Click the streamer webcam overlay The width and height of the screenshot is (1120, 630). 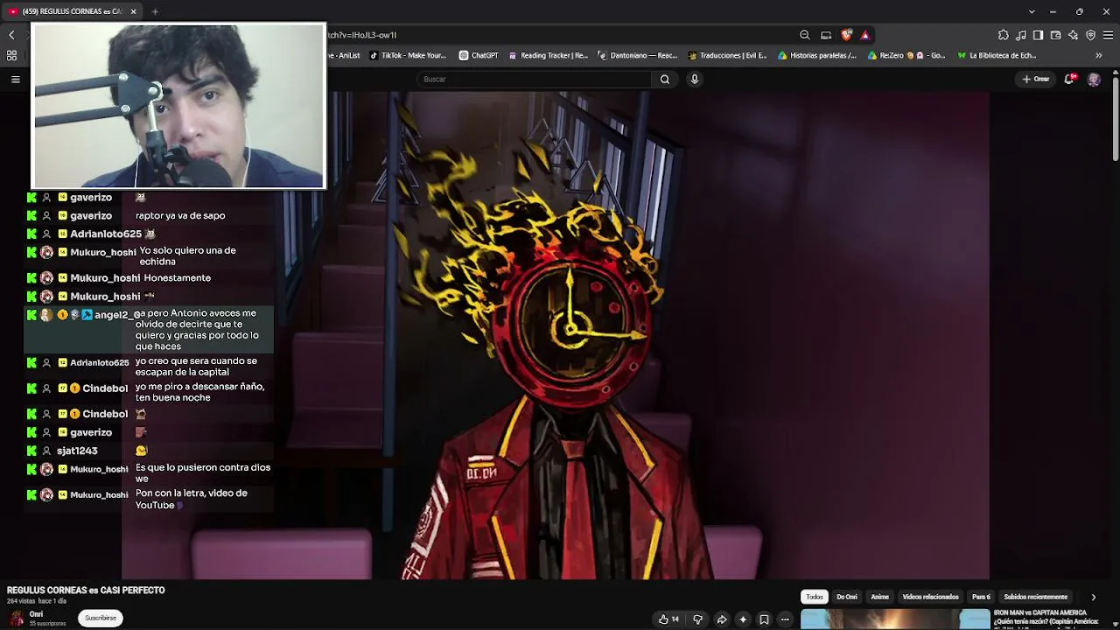click(178, 106)
